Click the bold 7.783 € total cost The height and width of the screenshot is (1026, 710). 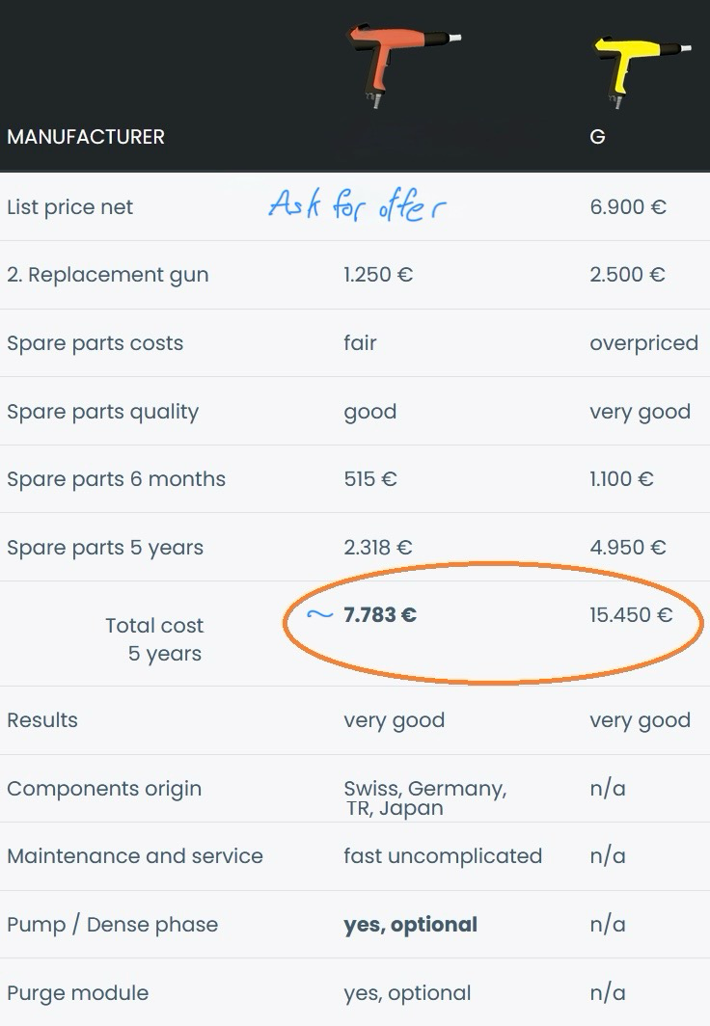pos(380,614)
